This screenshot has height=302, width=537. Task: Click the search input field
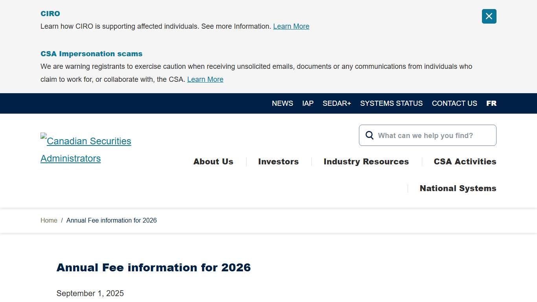[x=428, y=135]
